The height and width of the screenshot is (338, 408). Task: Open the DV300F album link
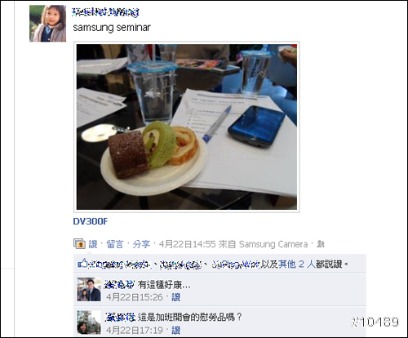click(91, 221)
